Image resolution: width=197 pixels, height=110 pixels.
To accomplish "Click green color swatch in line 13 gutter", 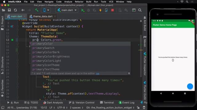I will pos(12,40).
